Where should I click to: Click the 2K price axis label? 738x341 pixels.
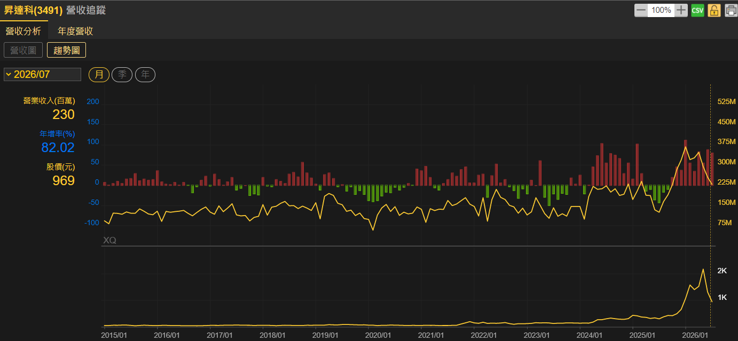(x=722, y=271)
